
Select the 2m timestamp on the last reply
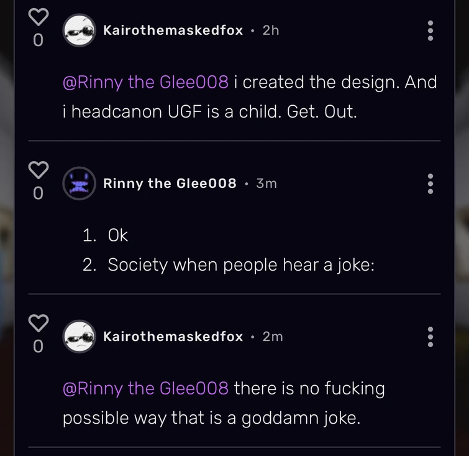pyautogui.click(x=273, y=337)
